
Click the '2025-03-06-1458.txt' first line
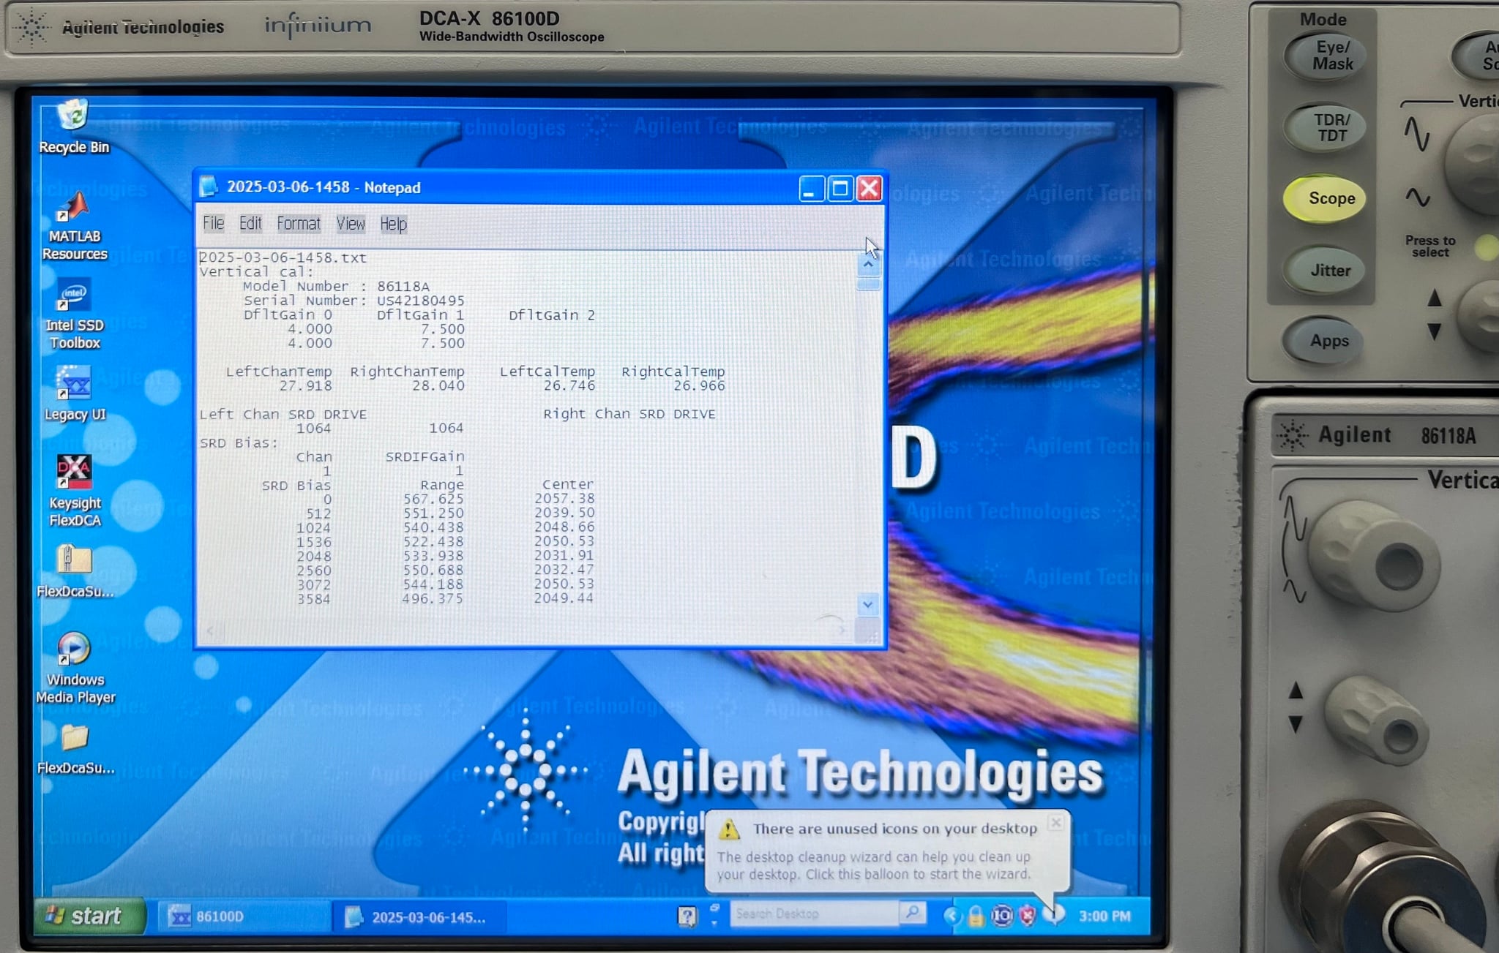(283, 258)
